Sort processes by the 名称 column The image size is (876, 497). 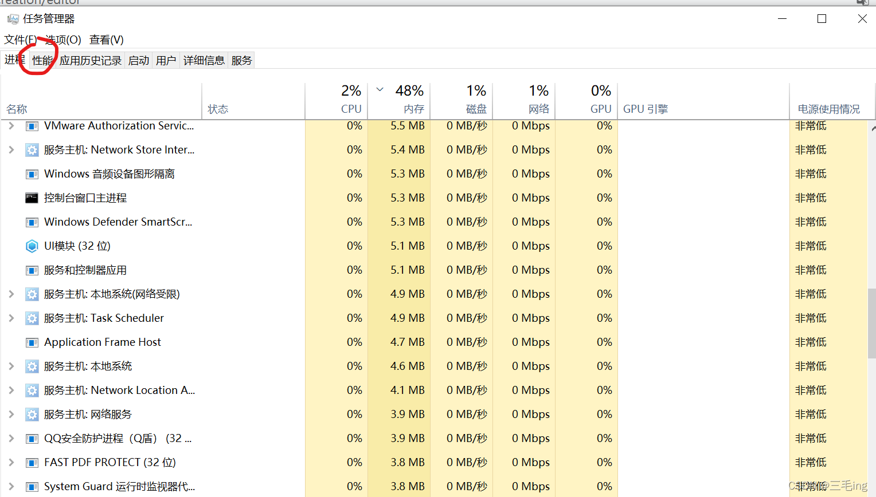click(101, 101)
